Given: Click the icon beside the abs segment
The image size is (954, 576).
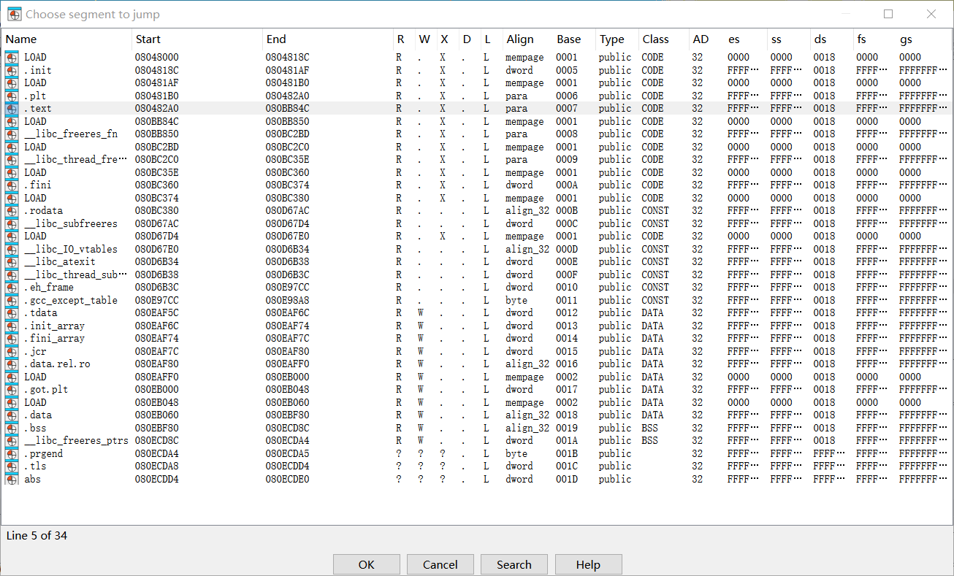Looking at the screenshot, I should [x=11, y=480].
